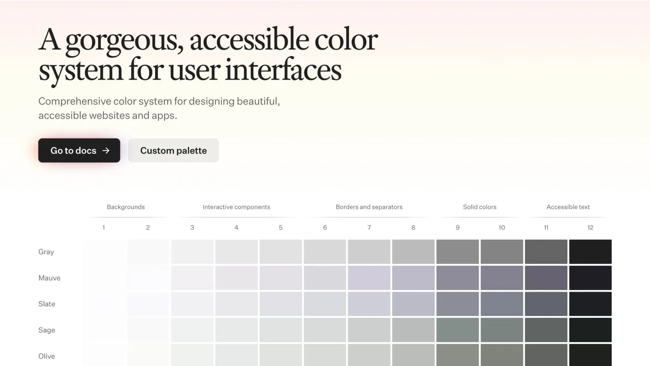Select the Gray step 11 swatch
The width and height of the screenshot is (650, 366).
(x=546, y=252)
